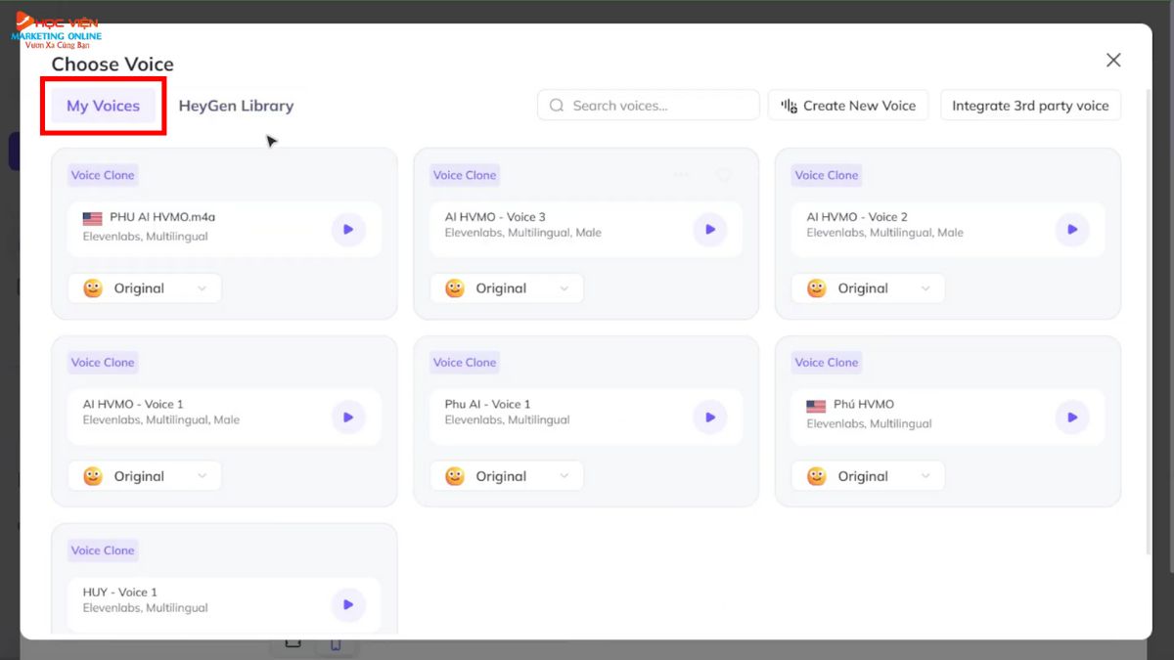Click the Voice Clone tag on AI HVMO - Voice 1 card
This screenshot has width=1174, height=660.
tap(103, 363)
